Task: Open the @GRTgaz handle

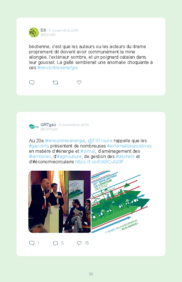Action: (49, 129)
